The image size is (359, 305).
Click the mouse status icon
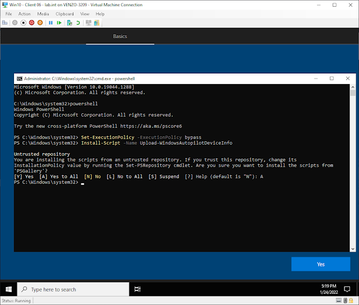pyautogui.click(x=346, y=301)
